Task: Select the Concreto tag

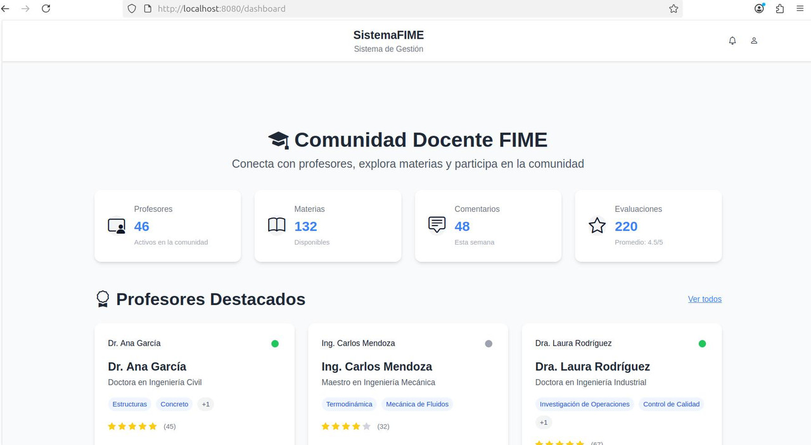Action: [x=174, y=404]
